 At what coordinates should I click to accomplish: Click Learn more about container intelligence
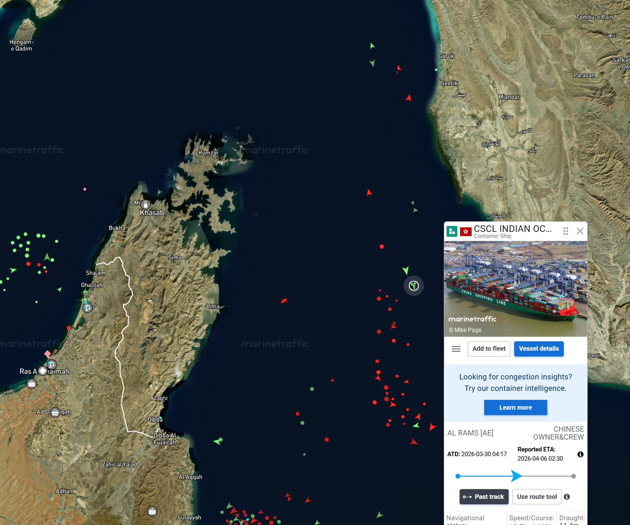click(x=515, y=407)
